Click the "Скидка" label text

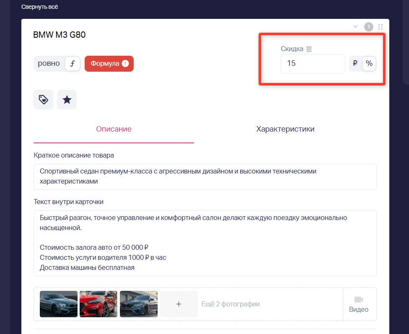click(292, 49)
